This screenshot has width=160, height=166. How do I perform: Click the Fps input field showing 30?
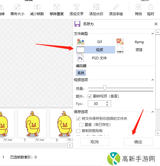point(99,104)
